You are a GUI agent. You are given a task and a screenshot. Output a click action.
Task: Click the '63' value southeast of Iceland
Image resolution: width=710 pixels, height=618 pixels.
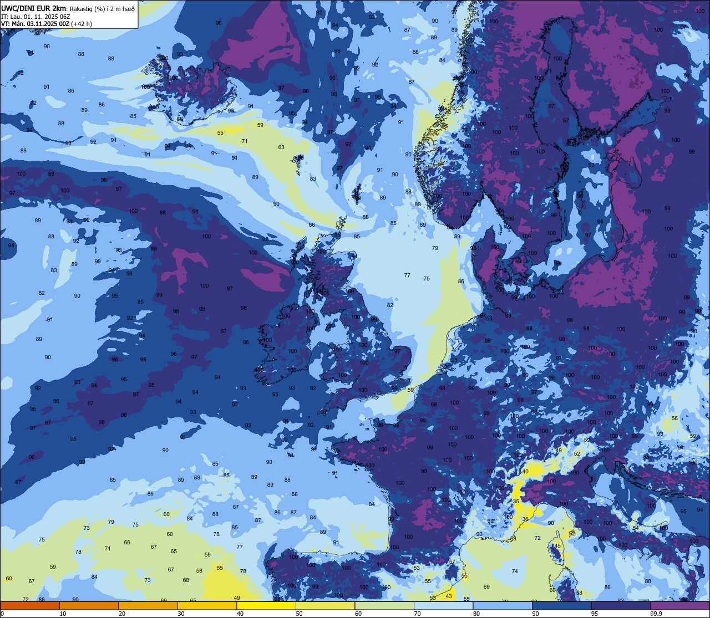coord(281,147)
